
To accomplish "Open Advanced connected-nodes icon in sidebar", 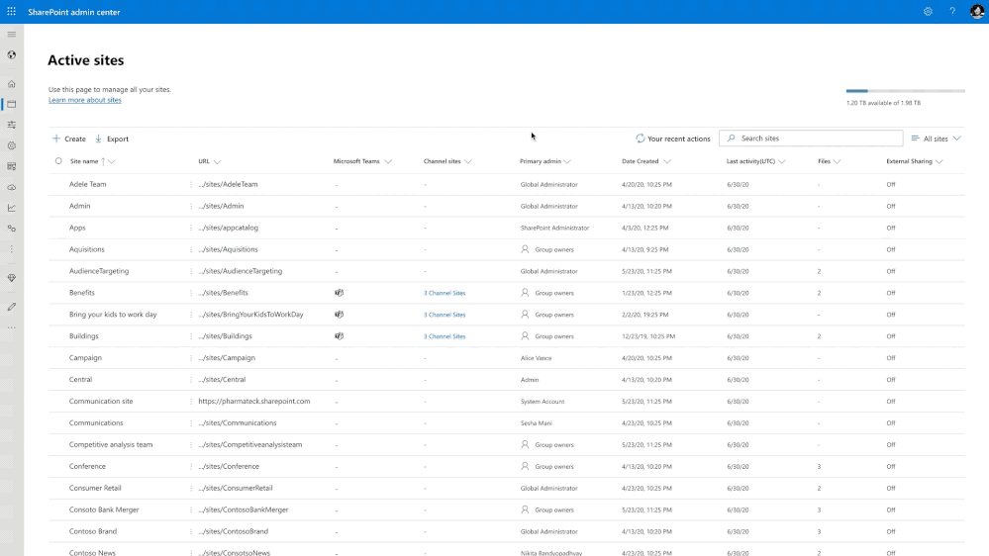I will point(11,229).
